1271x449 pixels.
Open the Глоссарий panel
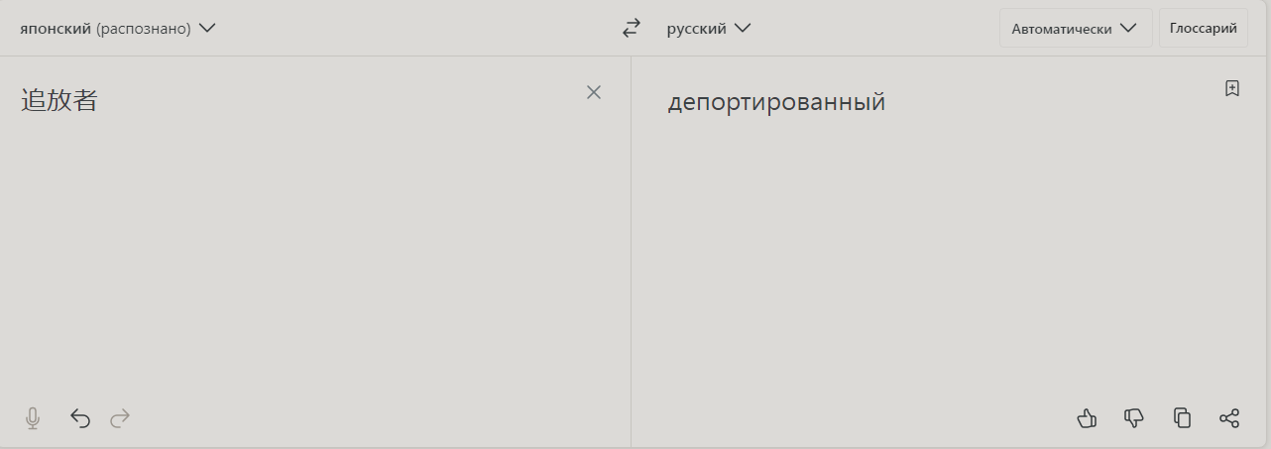(1203, 29)
